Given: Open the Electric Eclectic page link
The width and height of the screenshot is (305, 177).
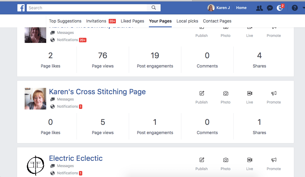Looking at the screenshot, I should coord(76,158).
